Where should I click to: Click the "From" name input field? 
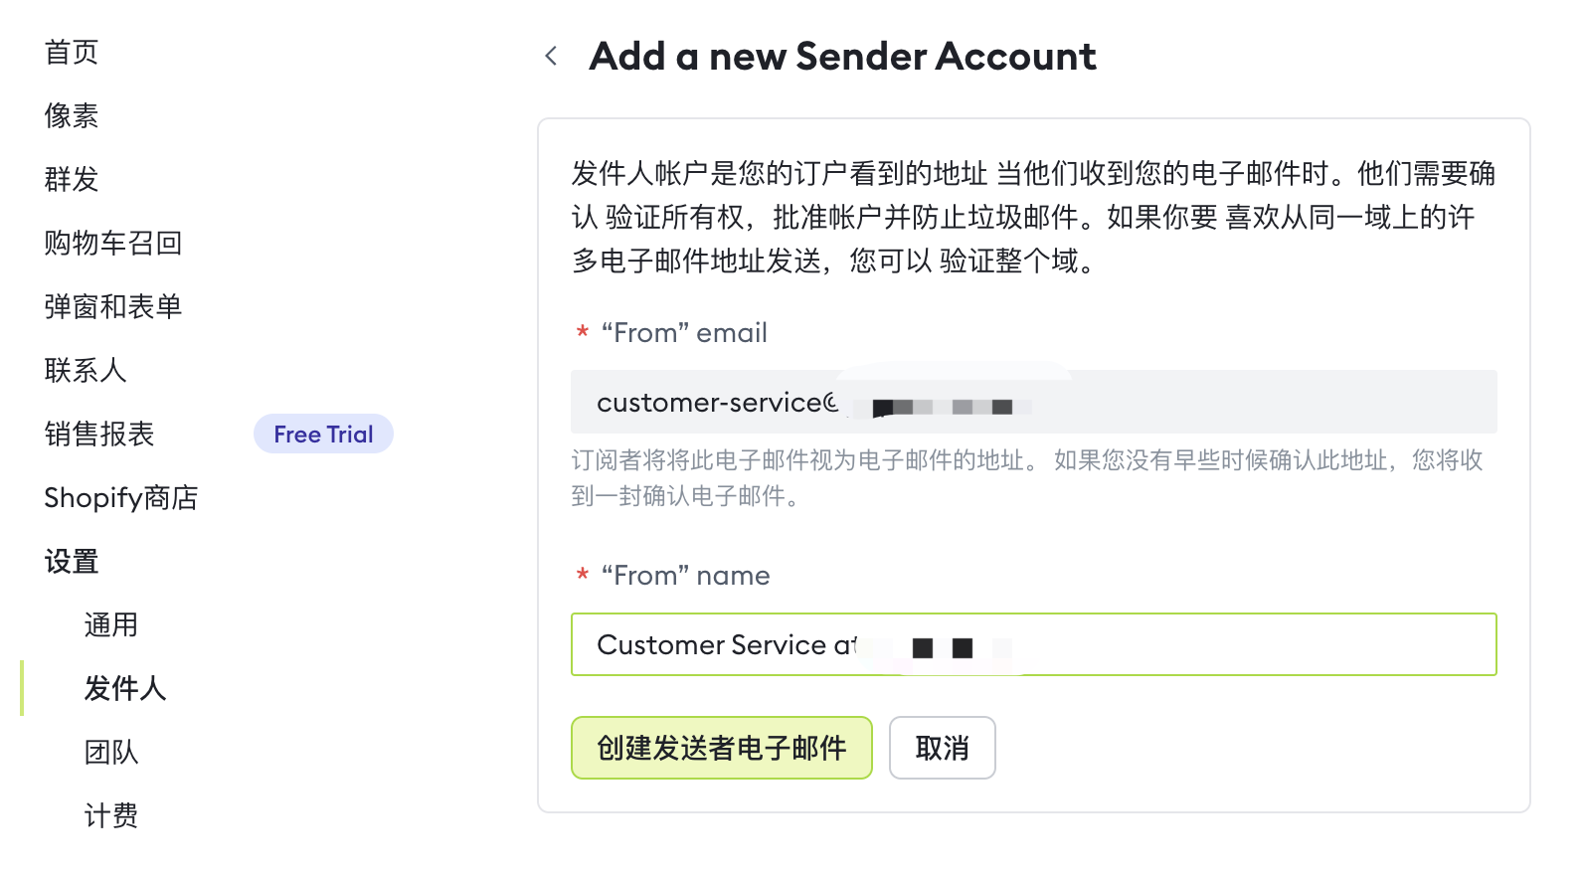coord(1243,645)
